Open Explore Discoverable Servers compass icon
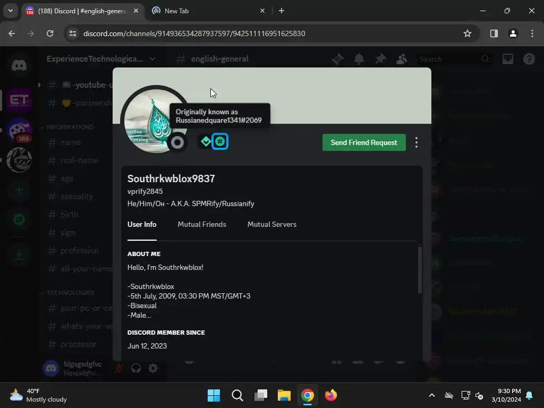544x408 pixels. (x=19, y=219)
